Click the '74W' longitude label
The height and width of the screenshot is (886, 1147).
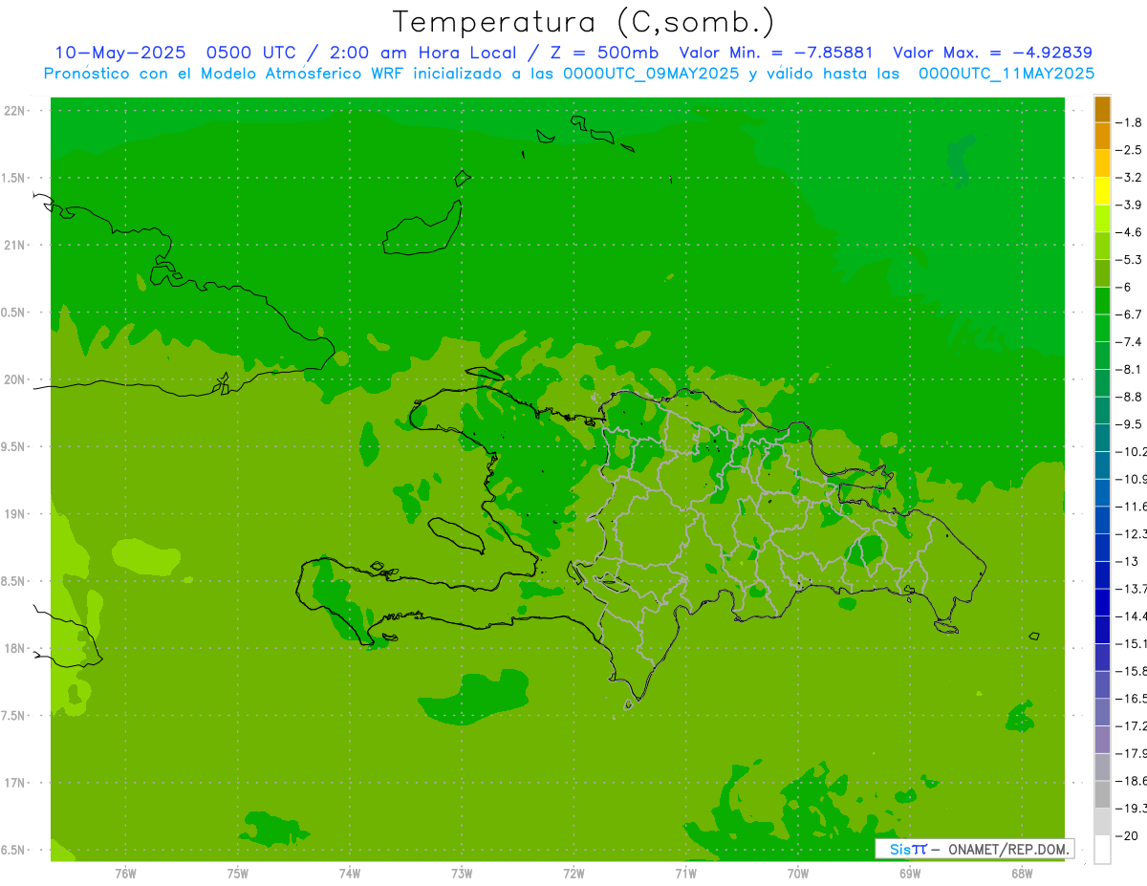pos(350,874)
